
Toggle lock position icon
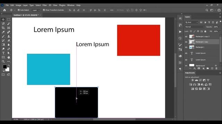tap(198, 31)
